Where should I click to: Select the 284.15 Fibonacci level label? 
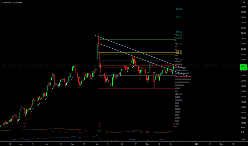[x=179, y=35]
